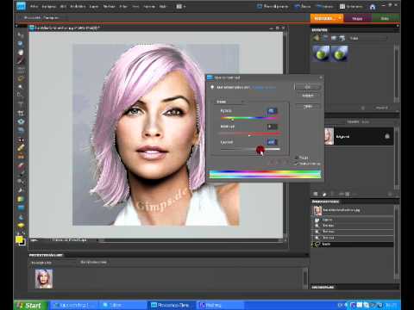Open the Filter menu
Image resolution: width=414 pixels, height=310 pixels.
pos(123,6)
